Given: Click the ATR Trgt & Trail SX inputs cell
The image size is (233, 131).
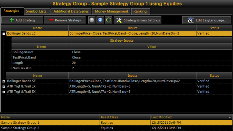Looking at the screenshot, I should (132, 92).
